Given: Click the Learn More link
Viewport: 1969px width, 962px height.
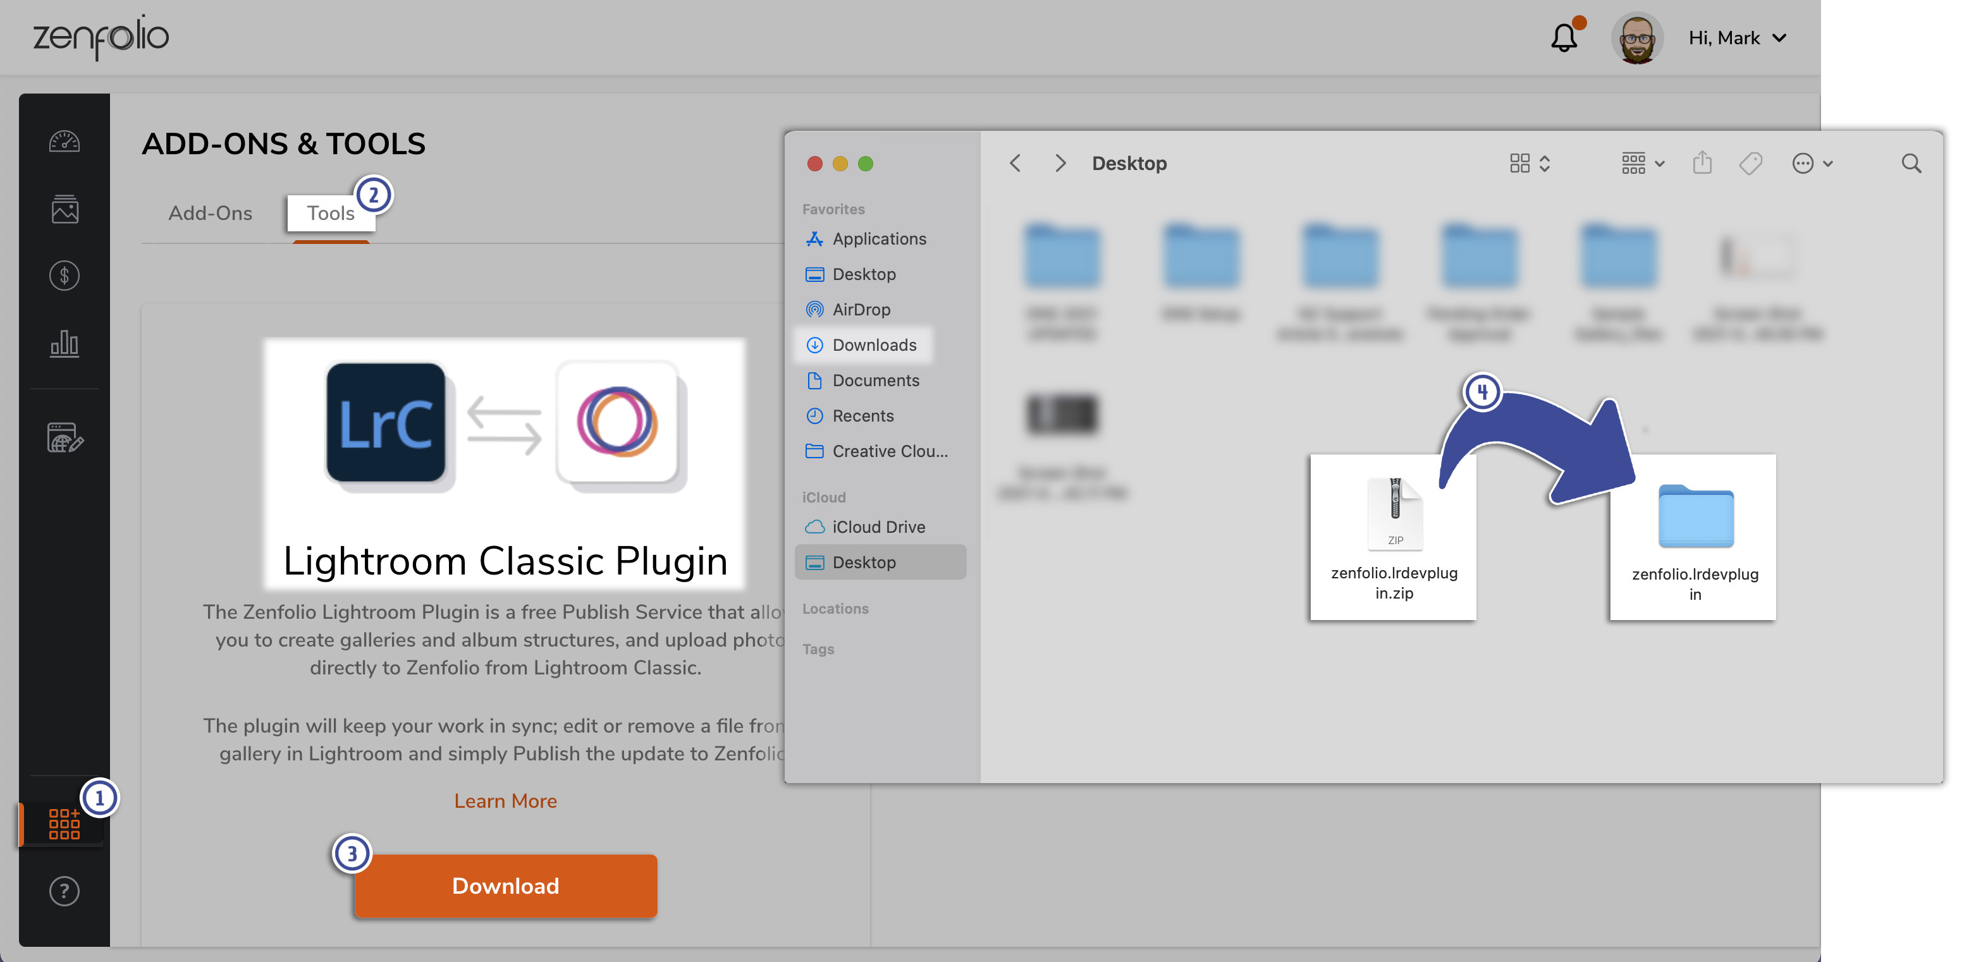Looking at the screenshot, I should [505, 800].
